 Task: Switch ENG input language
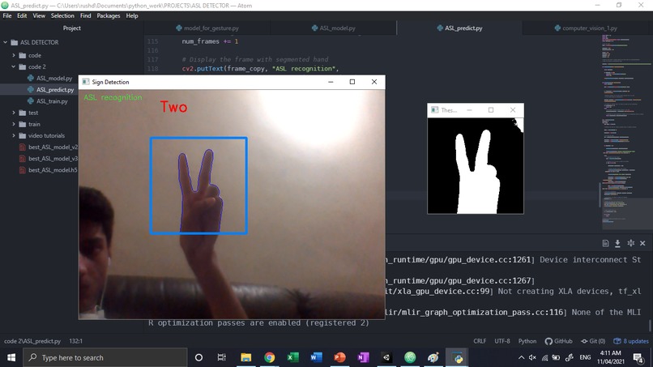585,358
